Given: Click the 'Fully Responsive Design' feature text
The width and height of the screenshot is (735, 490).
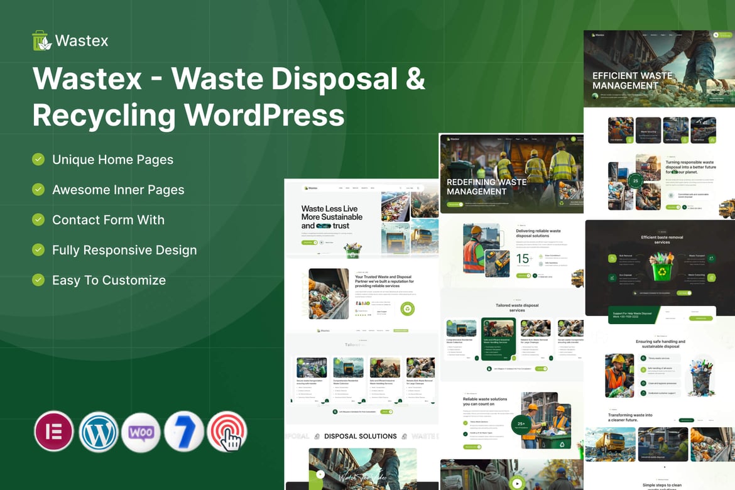Looking at the screenshot, I should coord(124,250).
